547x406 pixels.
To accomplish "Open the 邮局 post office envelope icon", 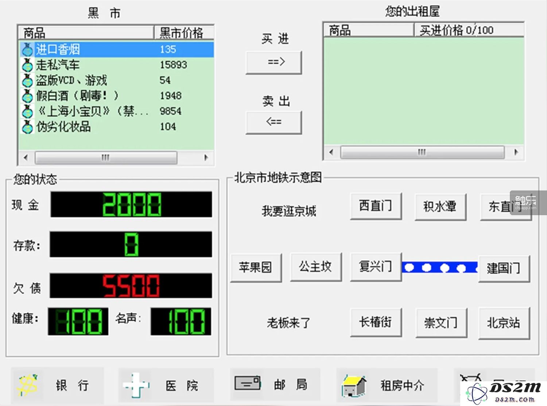I will tap(248, 383).
